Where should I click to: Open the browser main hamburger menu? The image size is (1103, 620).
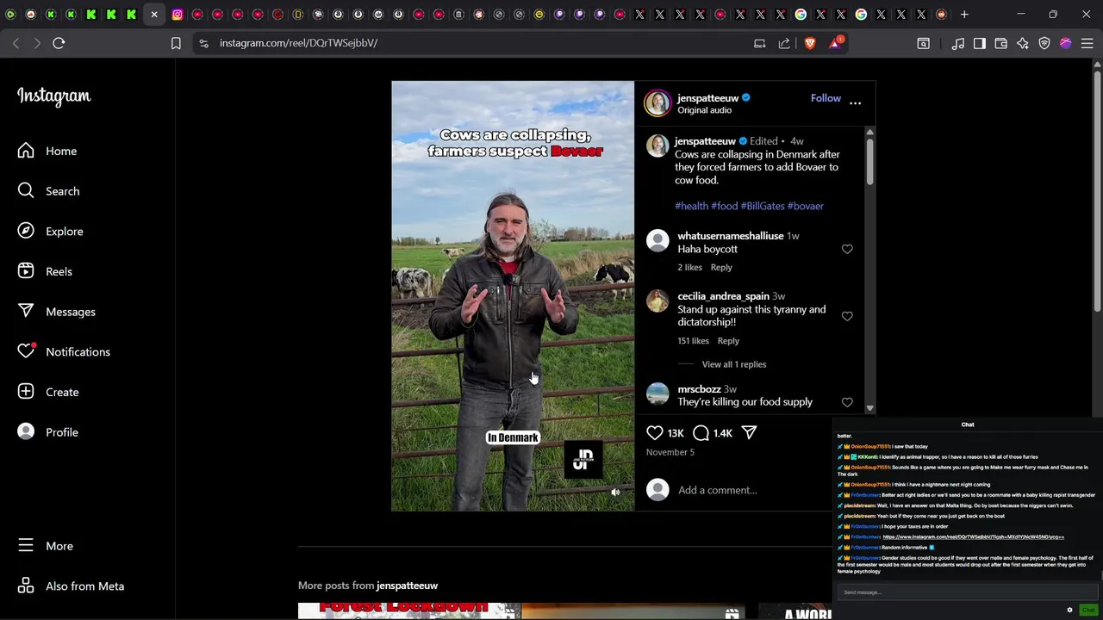click(x=1087, y=43)
